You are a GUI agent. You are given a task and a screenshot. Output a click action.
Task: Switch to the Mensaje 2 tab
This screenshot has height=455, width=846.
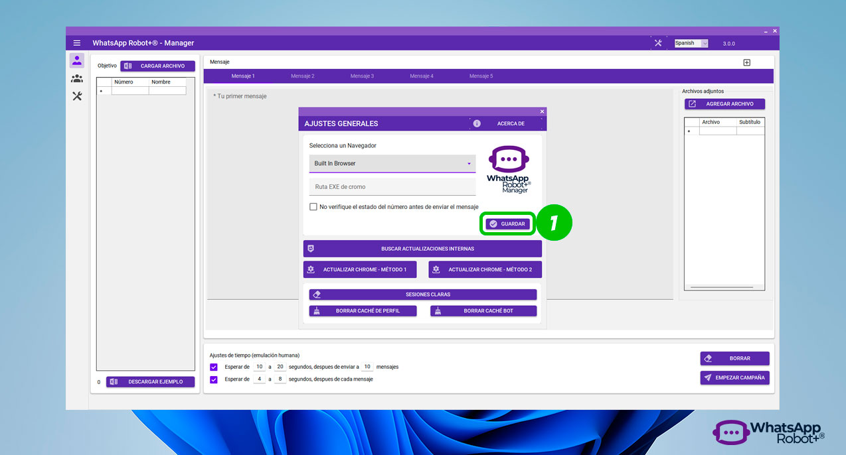pos(303,76)
